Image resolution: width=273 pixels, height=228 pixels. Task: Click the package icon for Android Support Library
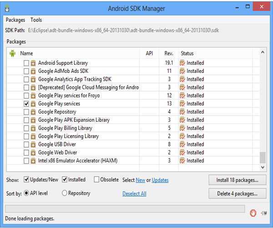pos(33,63)
